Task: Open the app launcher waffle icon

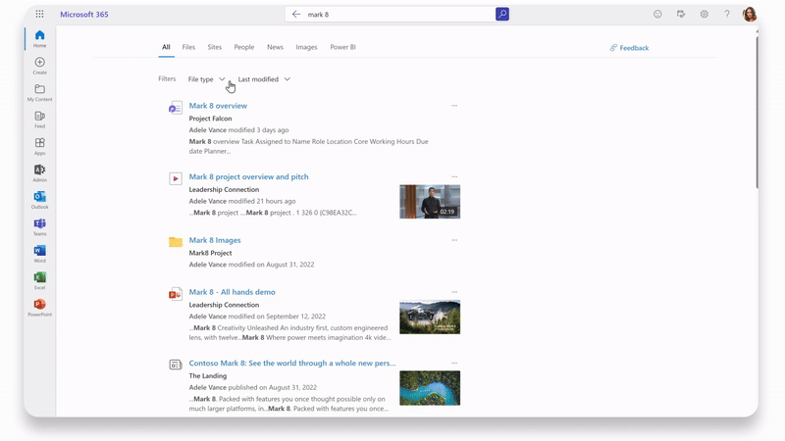Action: coord(39,14)
